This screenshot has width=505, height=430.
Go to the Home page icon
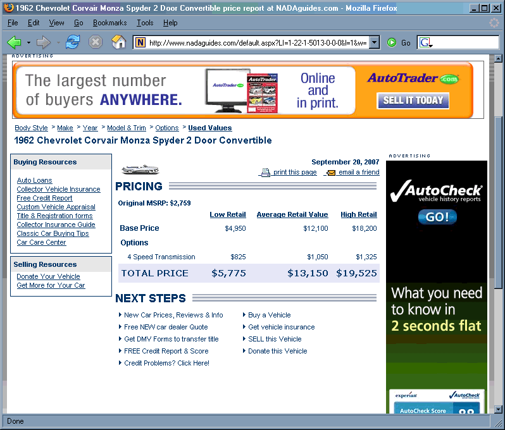pos(118,42)
